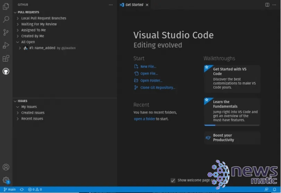Expand pull request #1 name_added
The width and height of the screenshot is (281, 193).
coord(20,48)
